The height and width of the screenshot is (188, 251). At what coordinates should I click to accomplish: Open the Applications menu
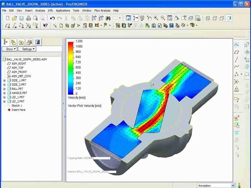coord(63,10)
